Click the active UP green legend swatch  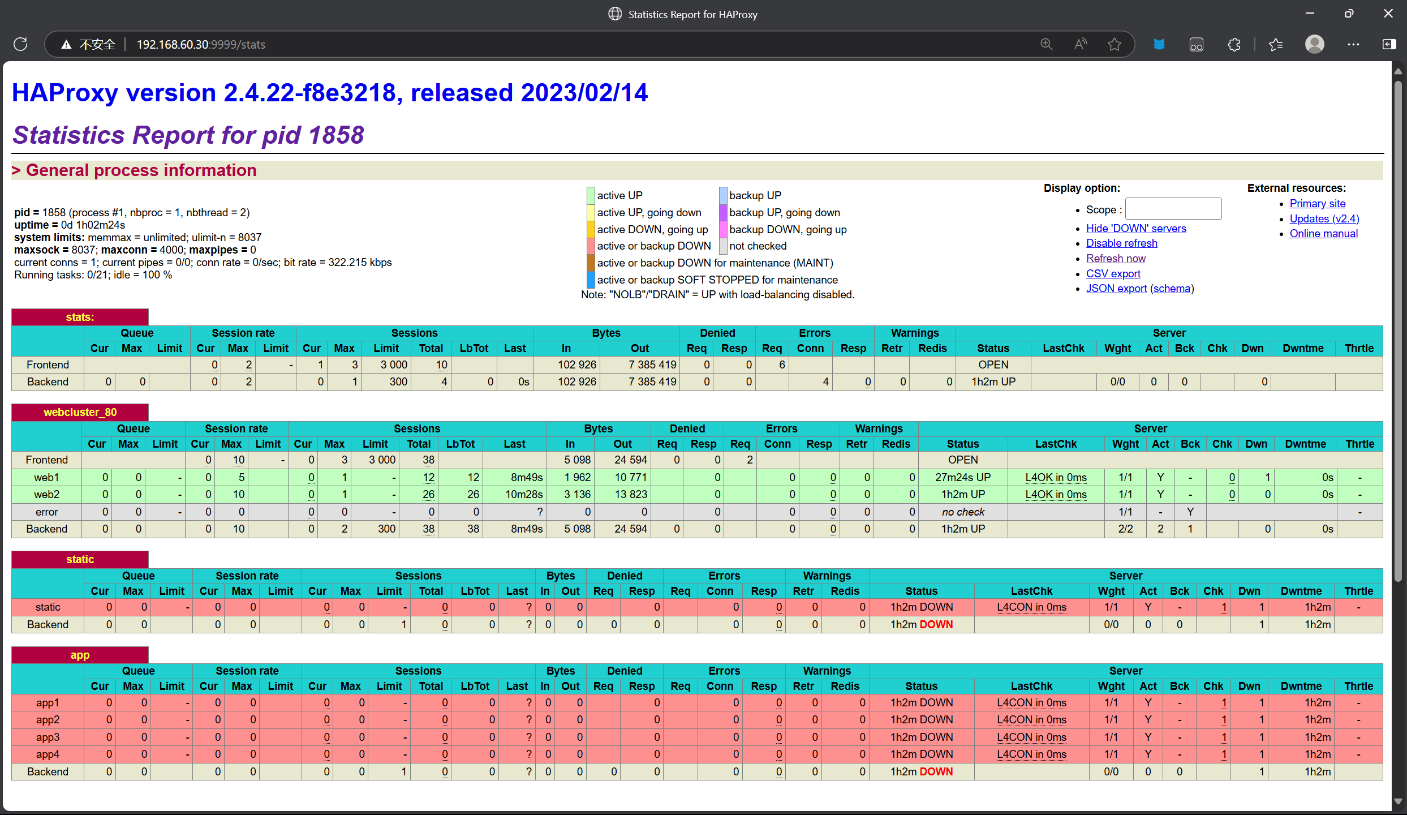591,195
